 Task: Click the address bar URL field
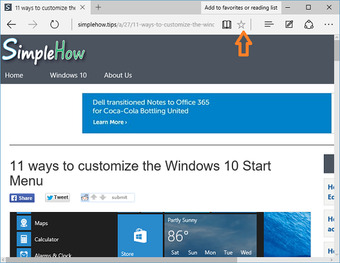click(146, 25)
